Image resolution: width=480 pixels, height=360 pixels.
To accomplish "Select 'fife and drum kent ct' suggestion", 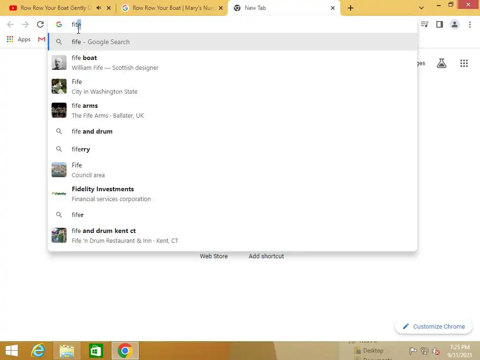I will click(232, 235).
